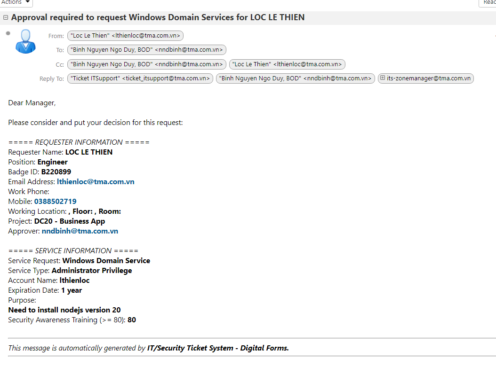The height and width of the screenshot is (374, 496).
Task: Click the From address chip Loc Le Thien
Action: 125,35
